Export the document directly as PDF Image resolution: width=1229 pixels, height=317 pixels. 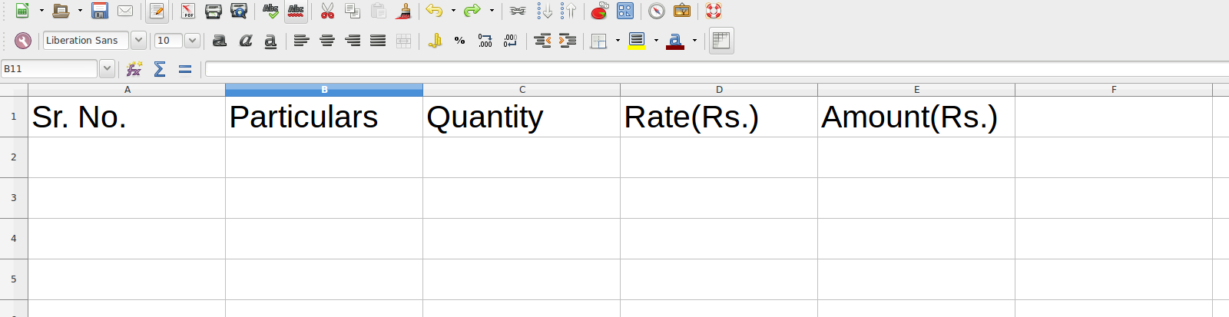[x=187, y=11]
